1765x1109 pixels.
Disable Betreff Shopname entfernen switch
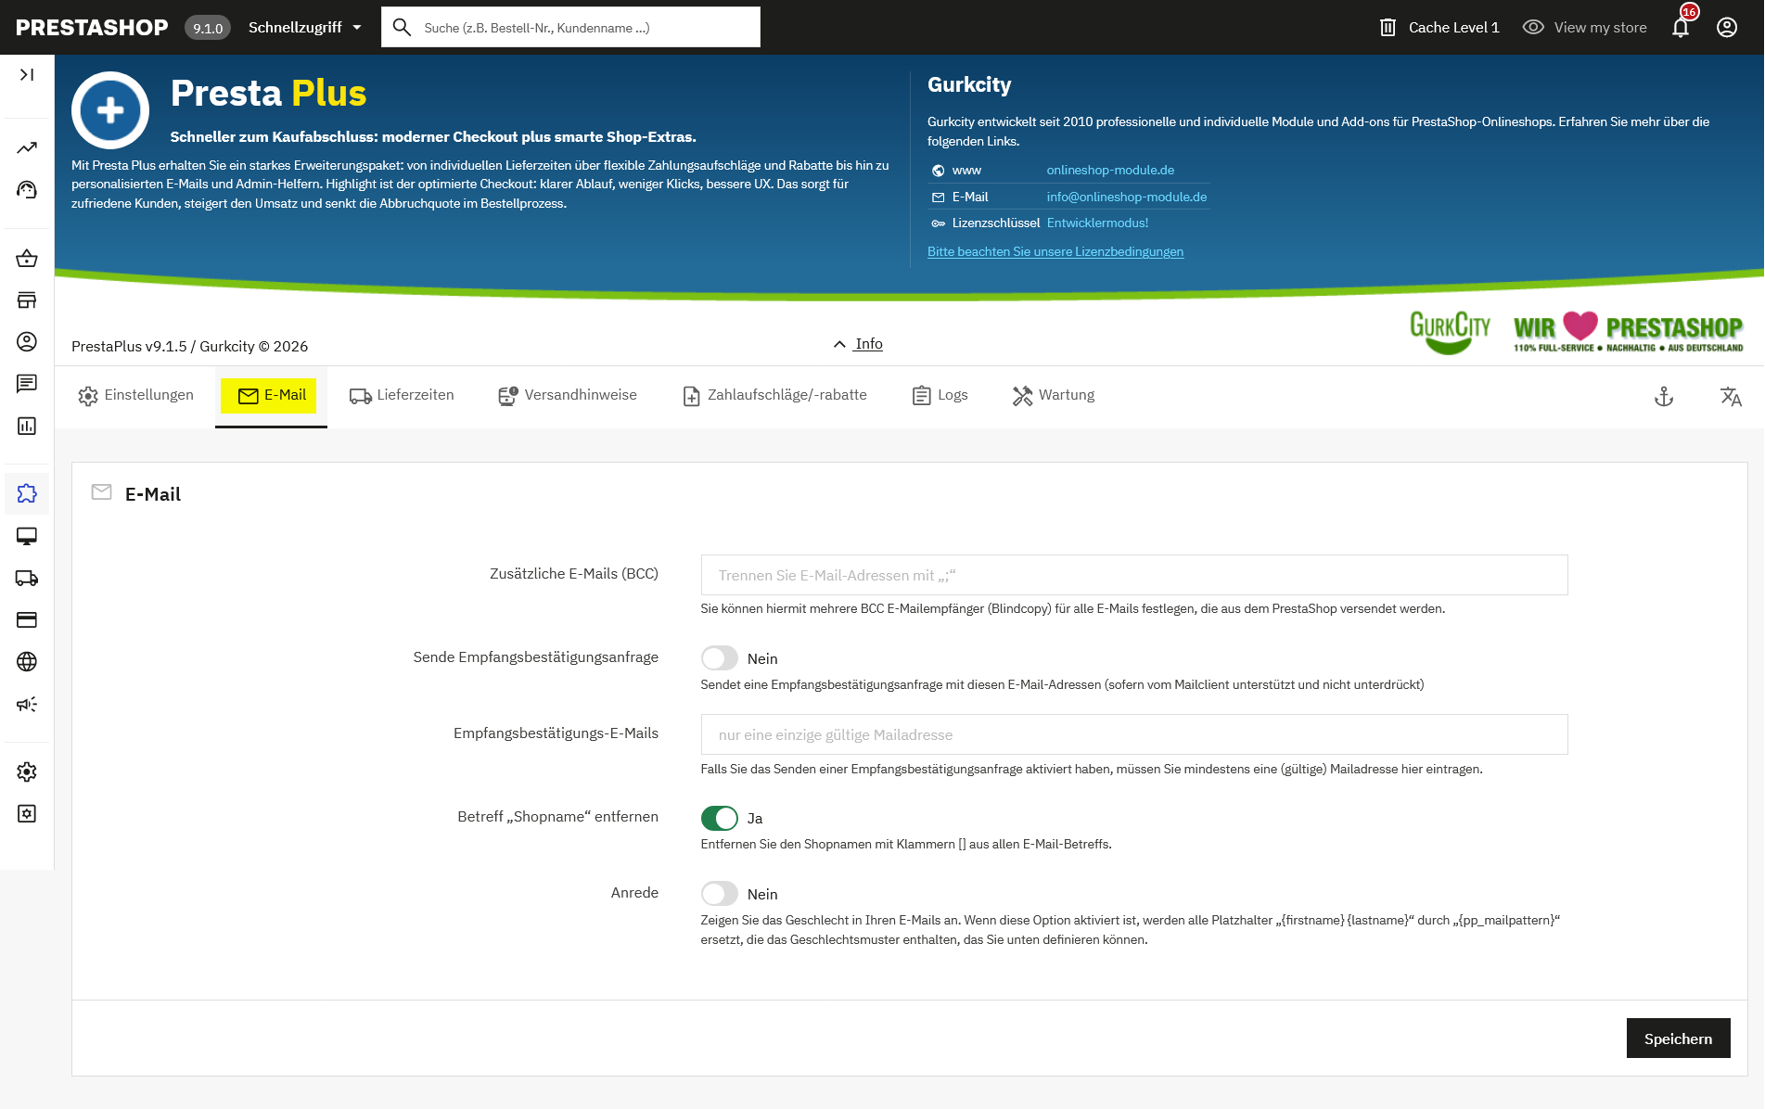point(720,818)
